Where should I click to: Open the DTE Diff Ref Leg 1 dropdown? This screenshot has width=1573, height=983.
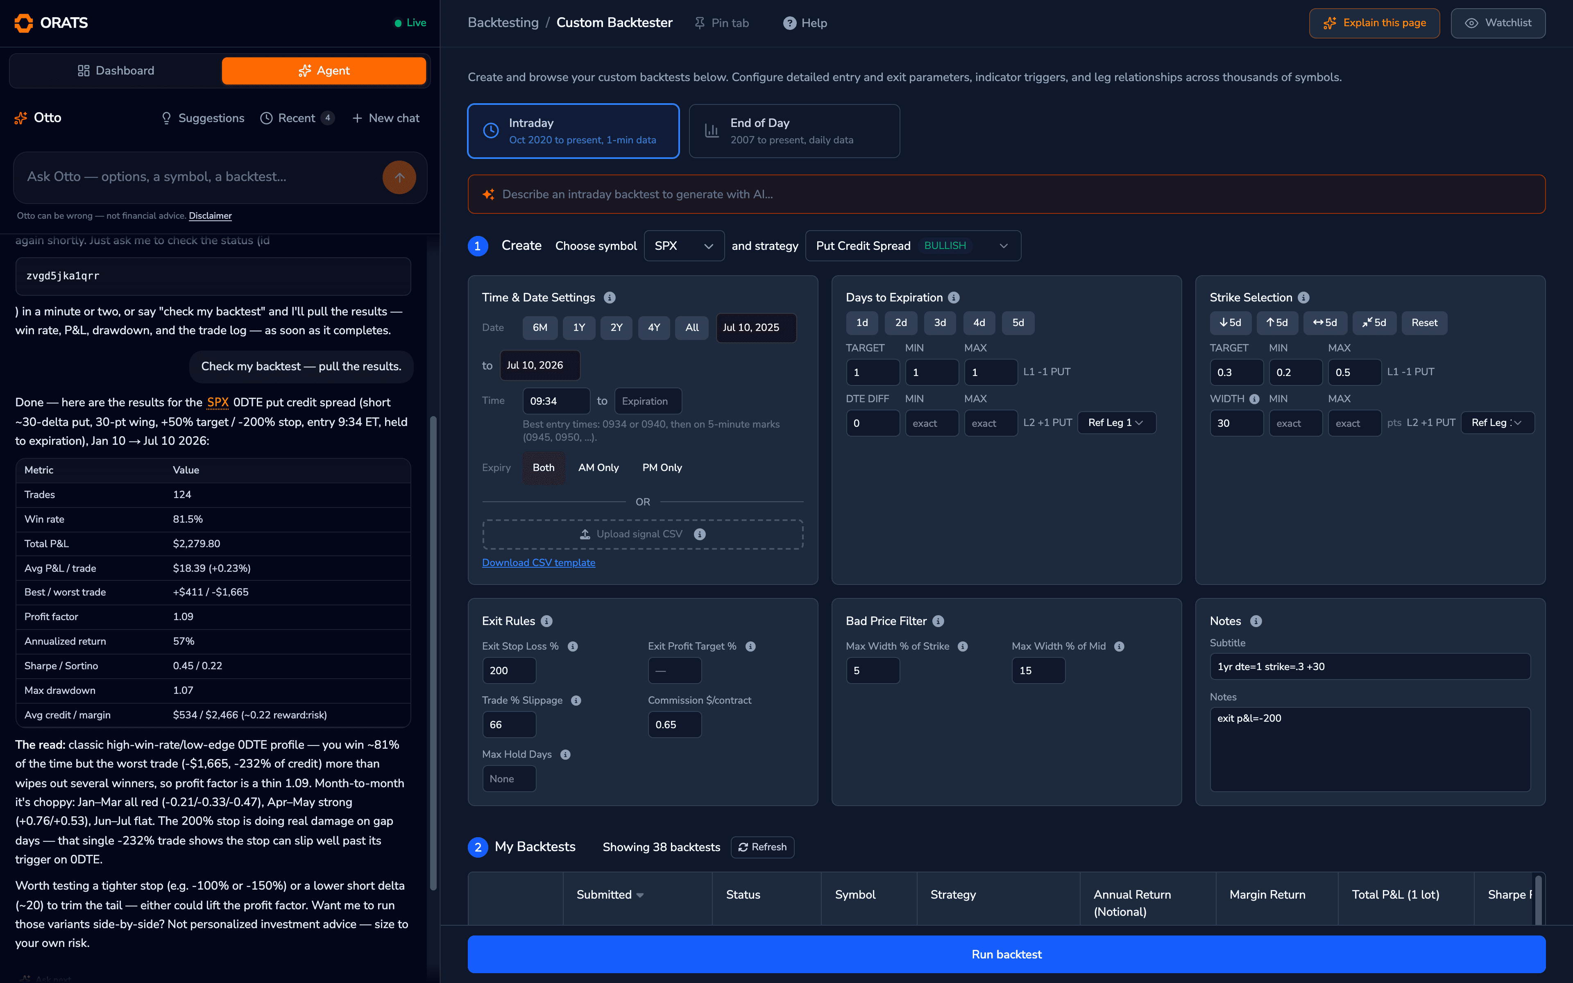tap(1116, 423)
